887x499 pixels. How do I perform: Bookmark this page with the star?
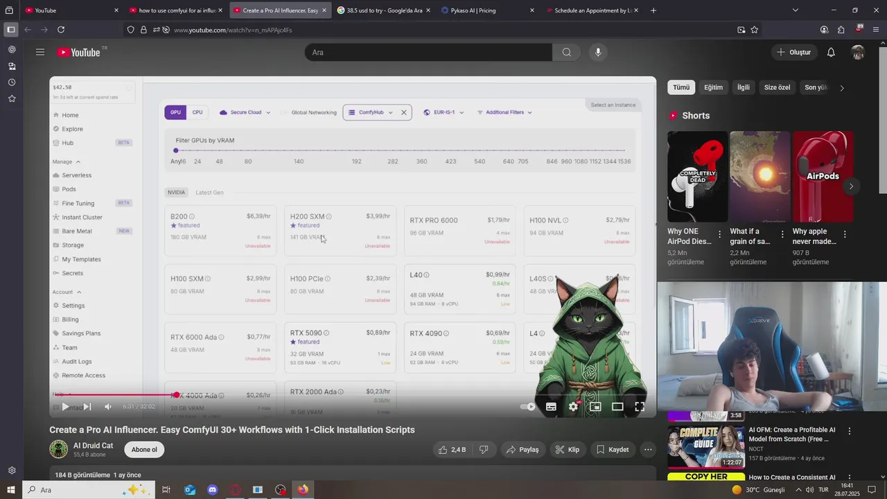[755, 30]
